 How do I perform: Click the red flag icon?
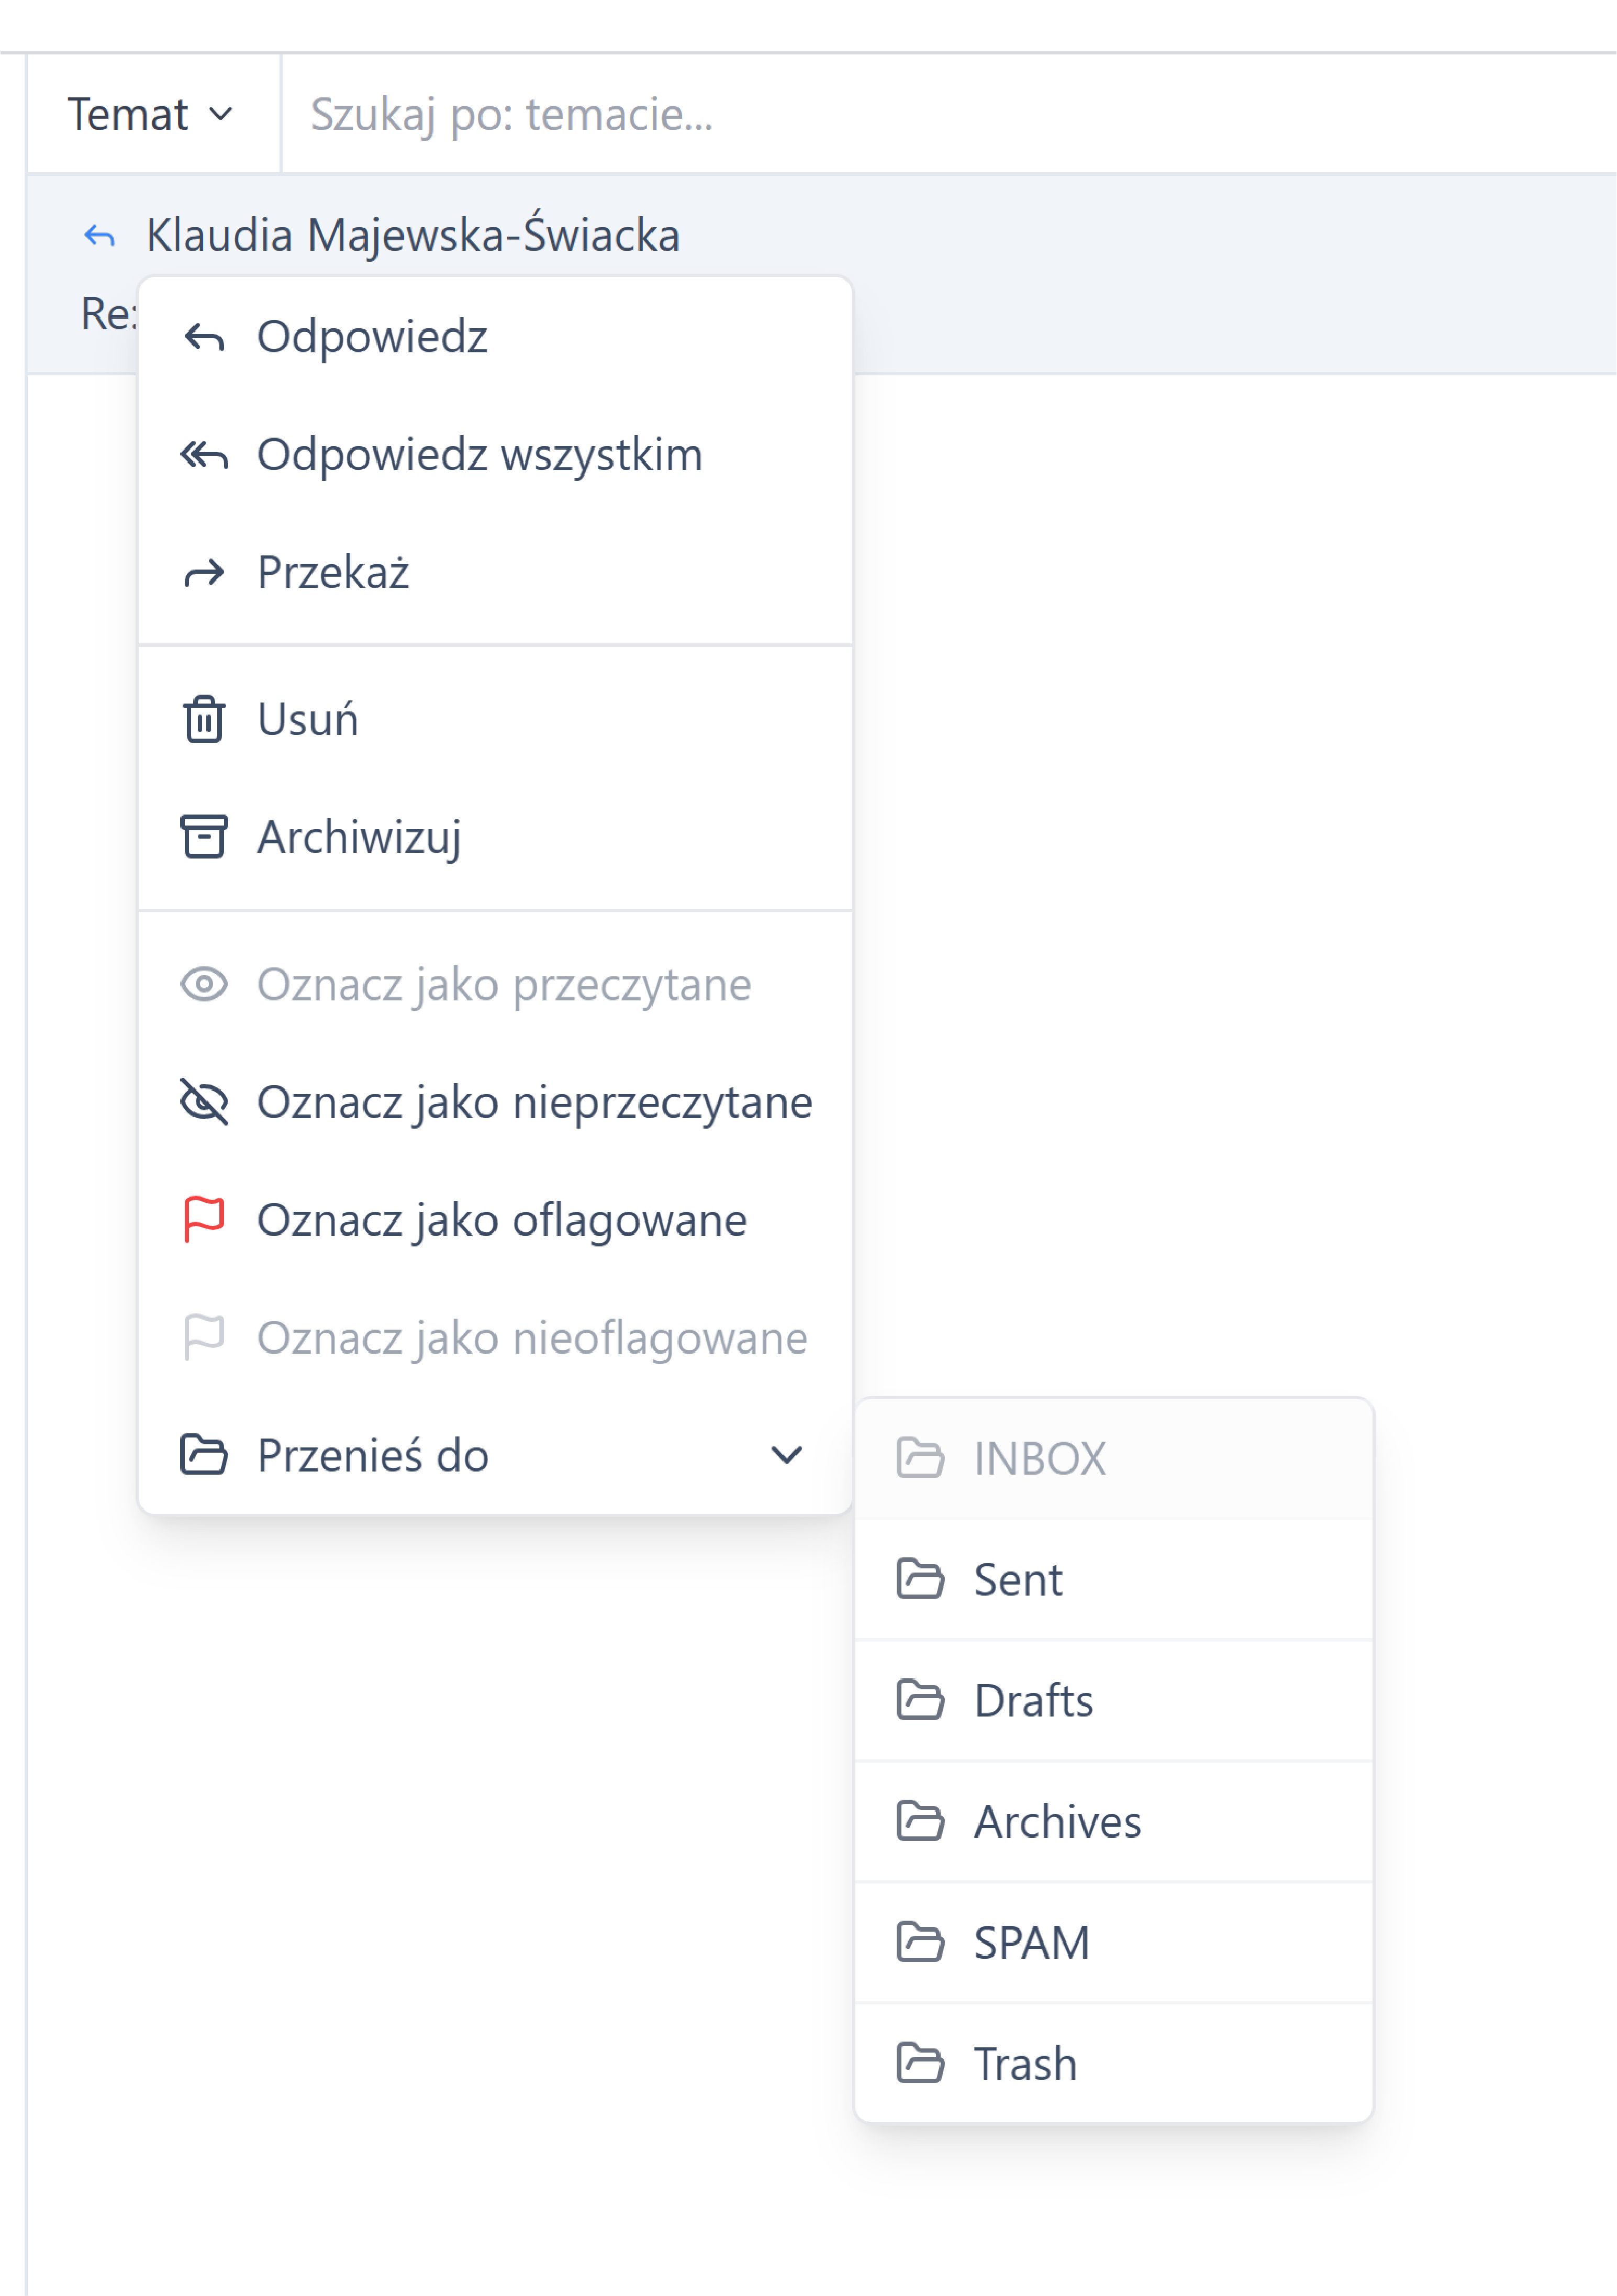coord(204,1220)
